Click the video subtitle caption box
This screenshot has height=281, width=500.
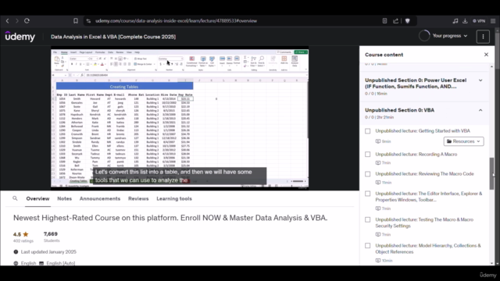pyautogui.click(x=180, y=176)
